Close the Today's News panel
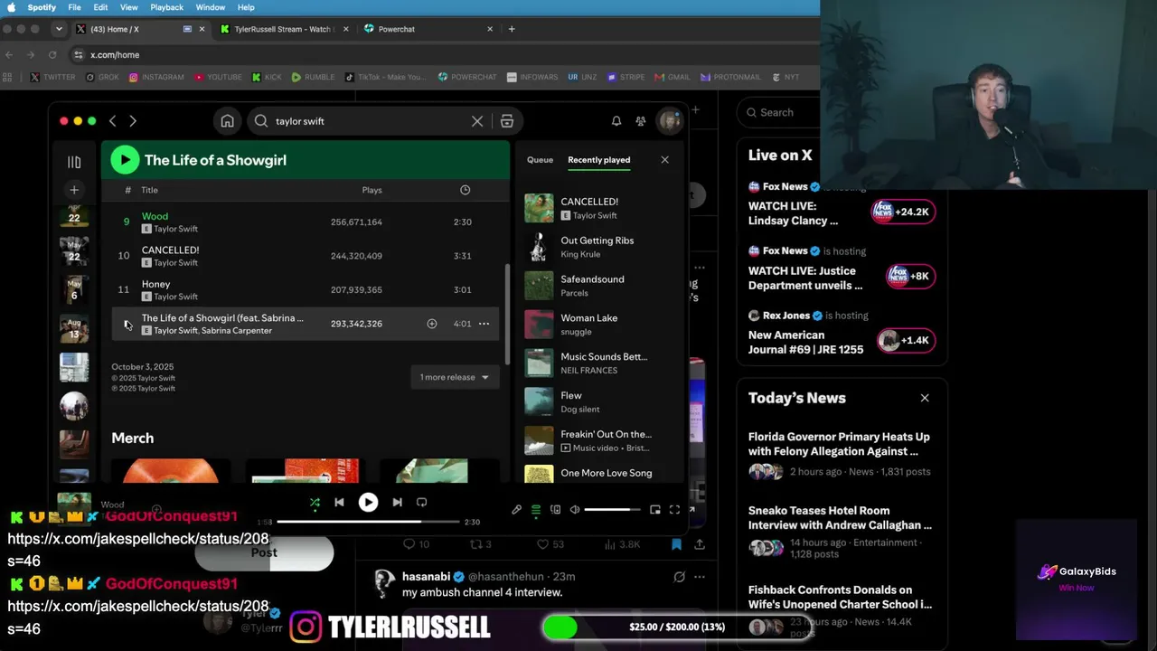This screenshot has height=651, width=1157. click(925, 398)
